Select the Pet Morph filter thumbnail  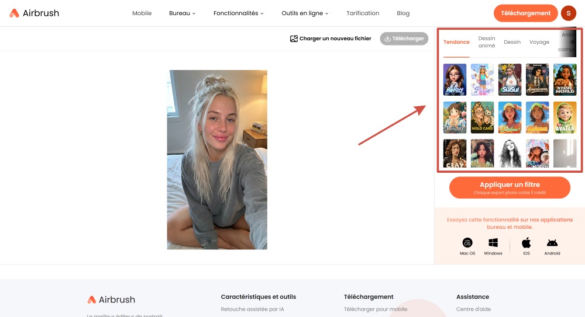537,154
